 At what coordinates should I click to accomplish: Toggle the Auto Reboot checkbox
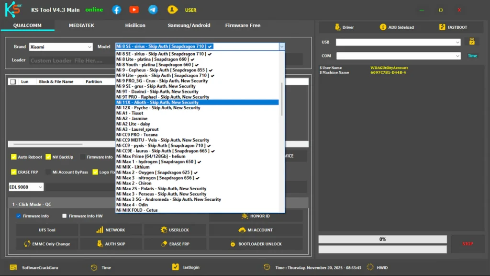pyautogui.click(x=14, y=157)
